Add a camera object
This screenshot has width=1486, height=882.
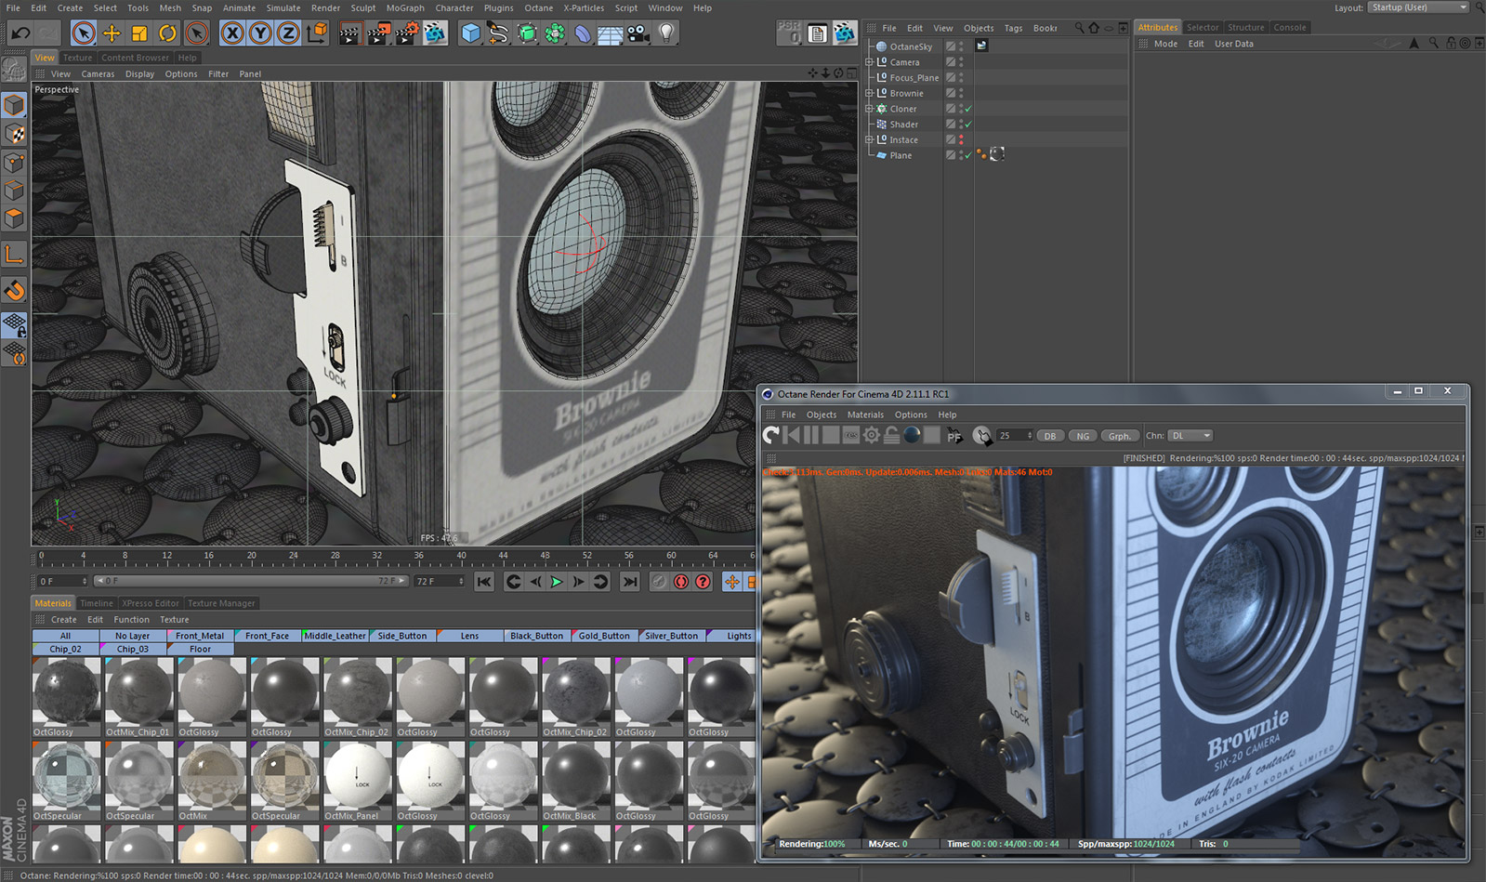point(638,33)
